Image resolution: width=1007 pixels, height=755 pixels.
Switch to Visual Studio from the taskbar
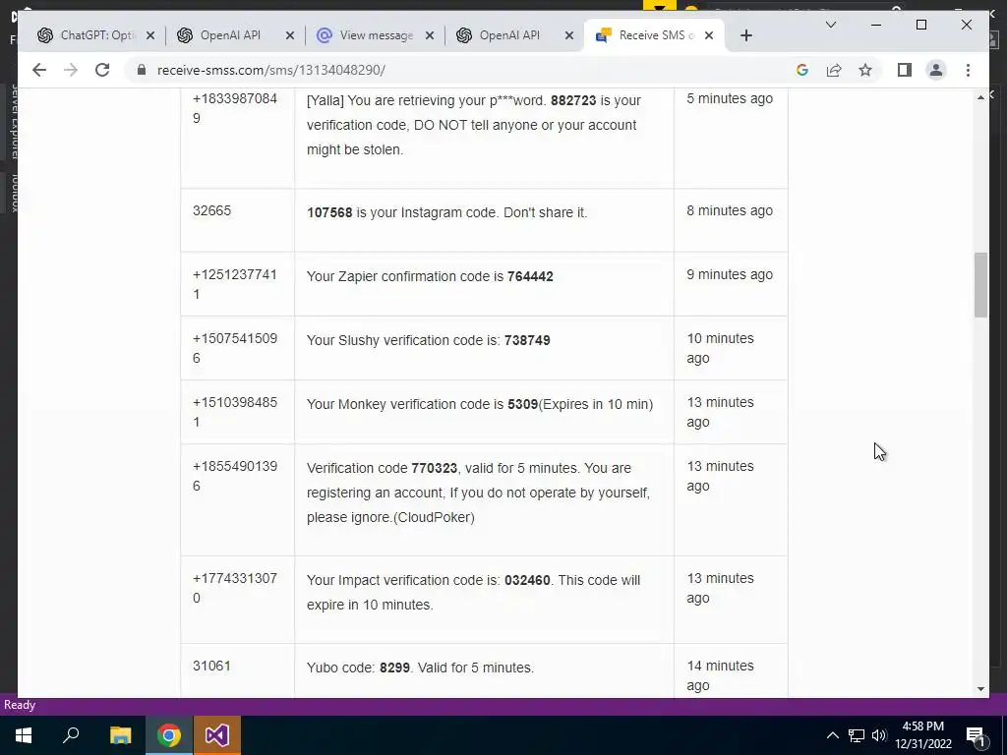217,735
